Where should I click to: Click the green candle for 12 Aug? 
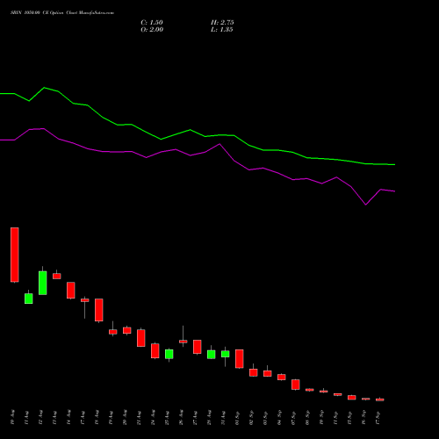(43, 283)
